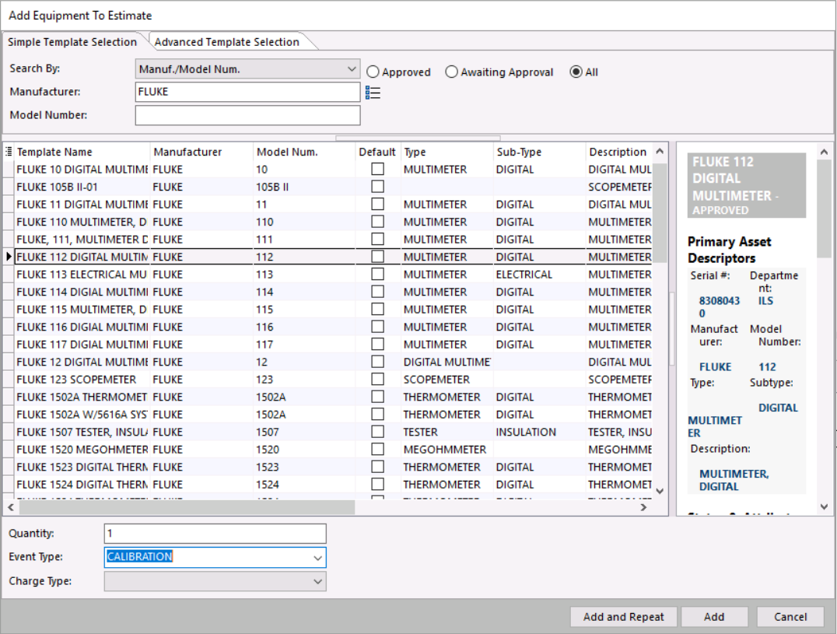The width and height of the screenshot is (837, 634).
Task: Click in the Model Number field
Action: point(247,115)
